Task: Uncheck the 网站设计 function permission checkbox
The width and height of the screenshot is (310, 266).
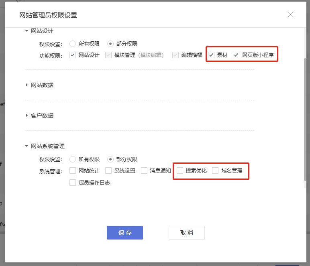Action: 73,55
